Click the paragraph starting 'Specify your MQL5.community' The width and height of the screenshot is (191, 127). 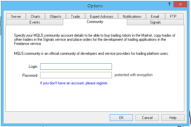(94, 39)
